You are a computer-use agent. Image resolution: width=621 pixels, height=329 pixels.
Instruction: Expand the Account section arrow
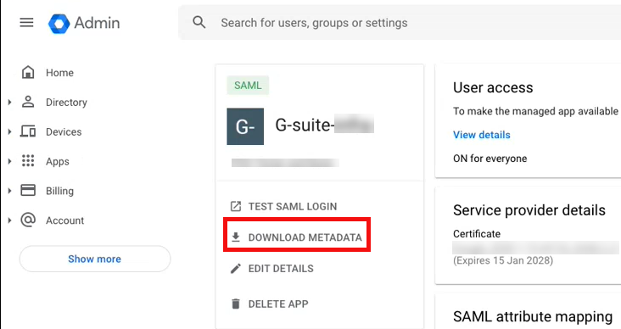point(9,220)
